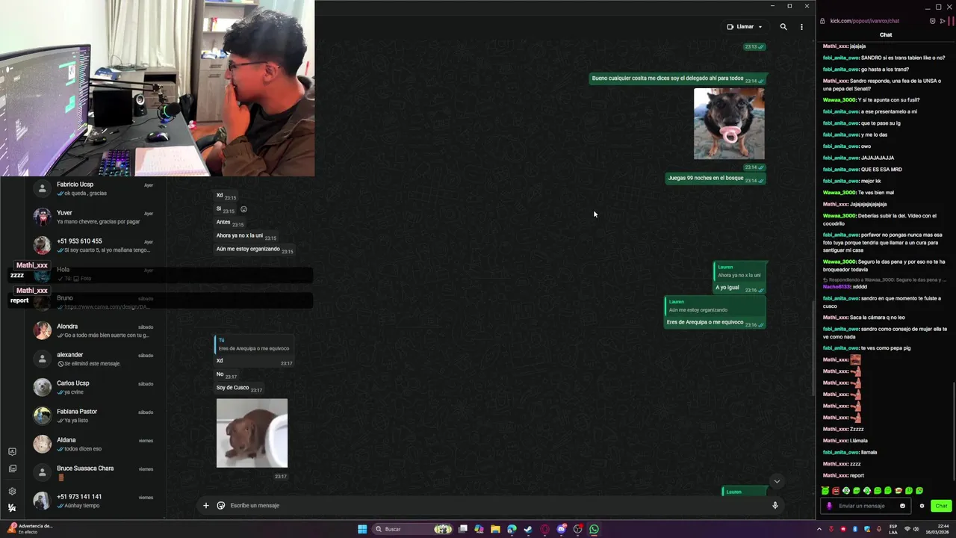
Task: Jump to latest messages with down chevron
Action: 777,481
